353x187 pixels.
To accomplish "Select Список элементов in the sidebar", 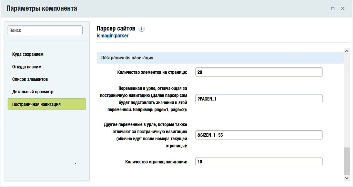I will click(x=30, y=79).
